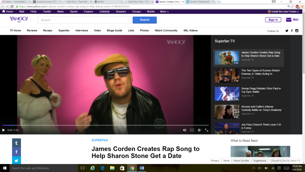Open Microsoft Word from taskbar
Viewport: 305px width, 172px height.
(141, 168)
